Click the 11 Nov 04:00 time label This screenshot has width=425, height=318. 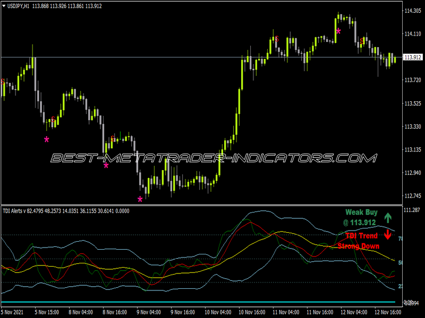(x=286, y=312)
